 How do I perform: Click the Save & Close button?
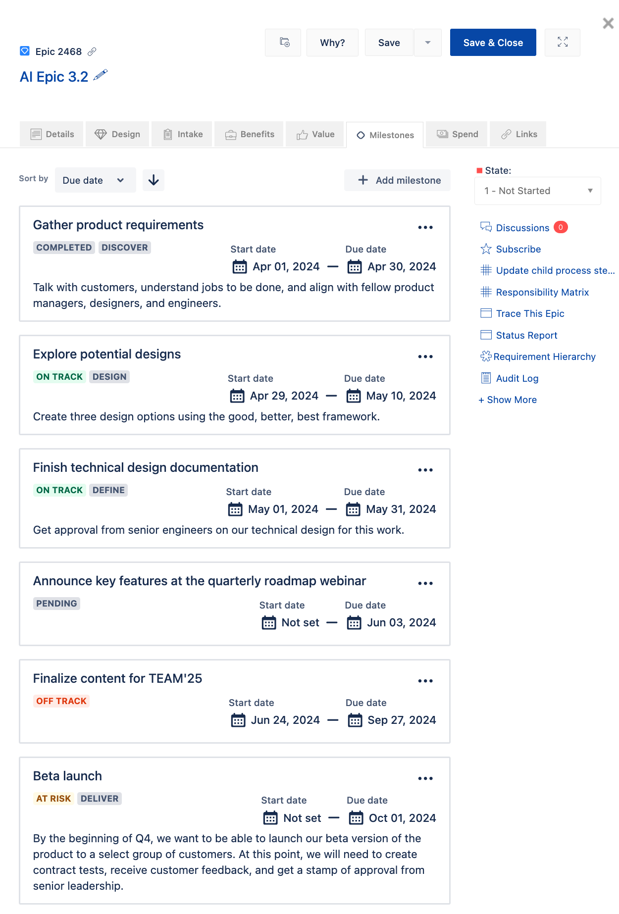click(x=493, y=43)
